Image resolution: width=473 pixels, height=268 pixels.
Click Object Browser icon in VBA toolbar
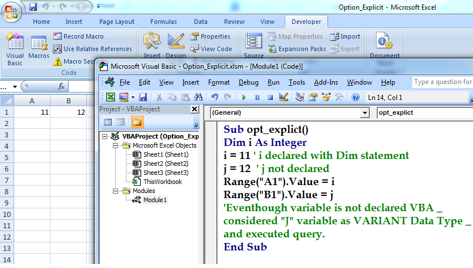326,97
